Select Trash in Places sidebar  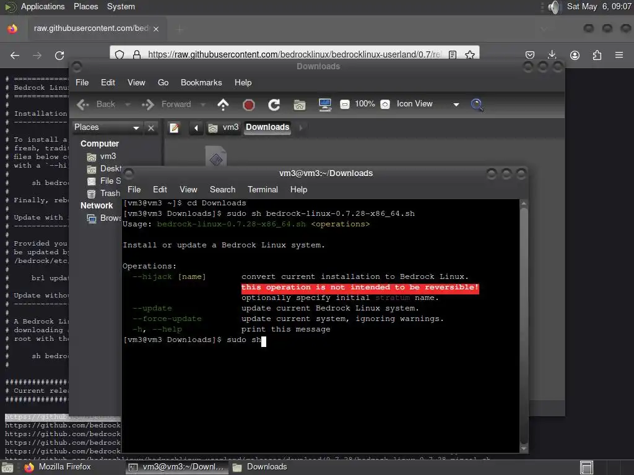coord(103,194)
